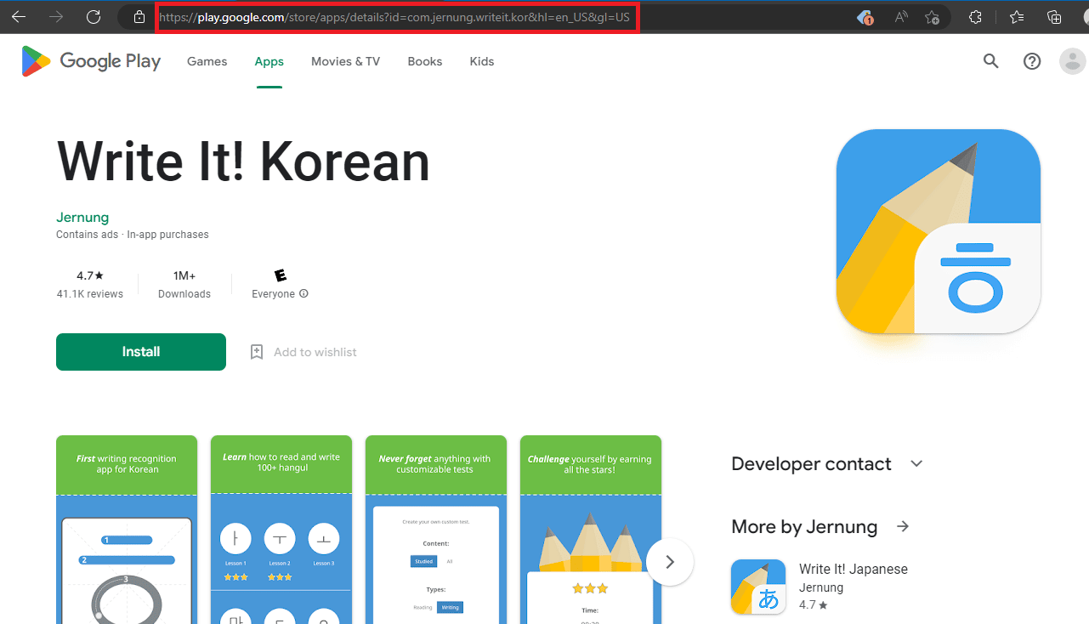
Task: Open the Write It! Japanese app icon
Action: coord(758,587)
